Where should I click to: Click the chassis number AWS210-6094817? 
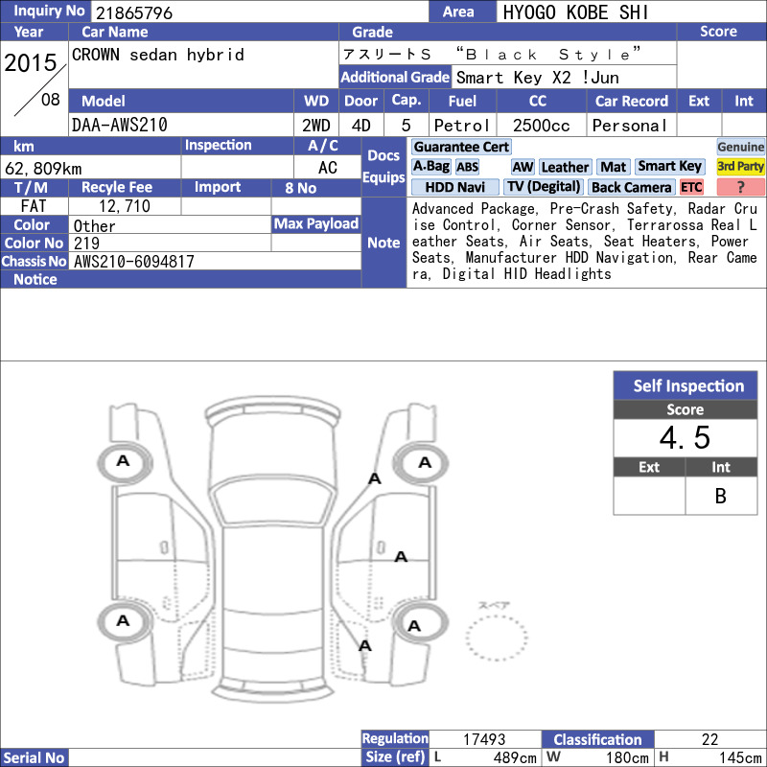click(134, 262)
